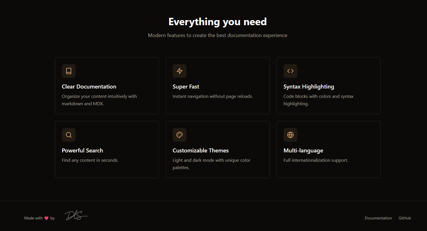Click the book icon on Clear Documentation card
Screen dimensions: 427x231
[69, 71]
